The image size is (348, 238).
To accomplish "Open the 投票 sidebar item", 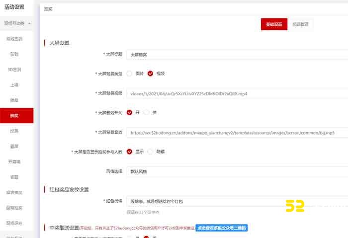I will 14,131.
